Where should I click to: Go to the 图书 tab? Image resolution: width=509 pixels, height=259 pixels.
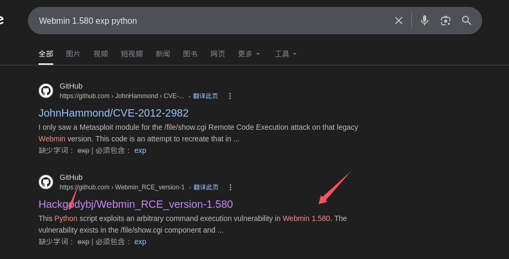point(190,54)
